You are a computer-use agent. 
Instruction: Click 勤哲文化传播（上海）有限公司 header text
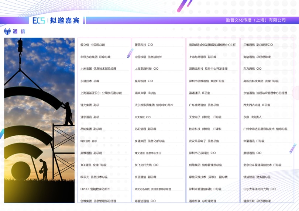[x=256, y=20]
